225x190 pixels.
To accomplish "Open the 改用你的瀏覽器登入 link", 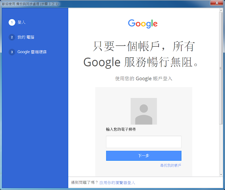I will (117, 183).
